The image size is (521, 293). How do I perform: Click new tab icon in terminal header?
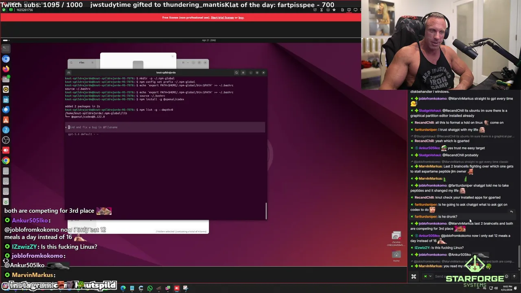point(69,72)
